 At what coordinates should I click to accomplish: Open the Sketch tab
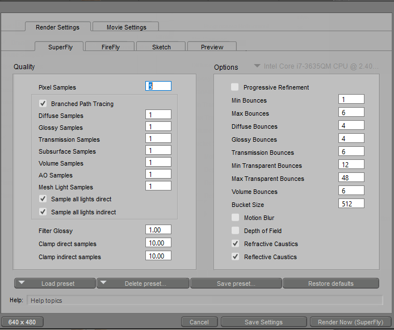pyautogui.click(x=161, y=47)
